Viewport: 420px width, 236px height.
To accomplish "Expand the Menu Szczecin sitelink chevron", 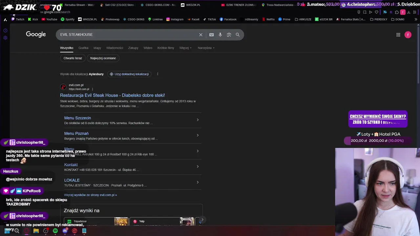I will [198, 120].
